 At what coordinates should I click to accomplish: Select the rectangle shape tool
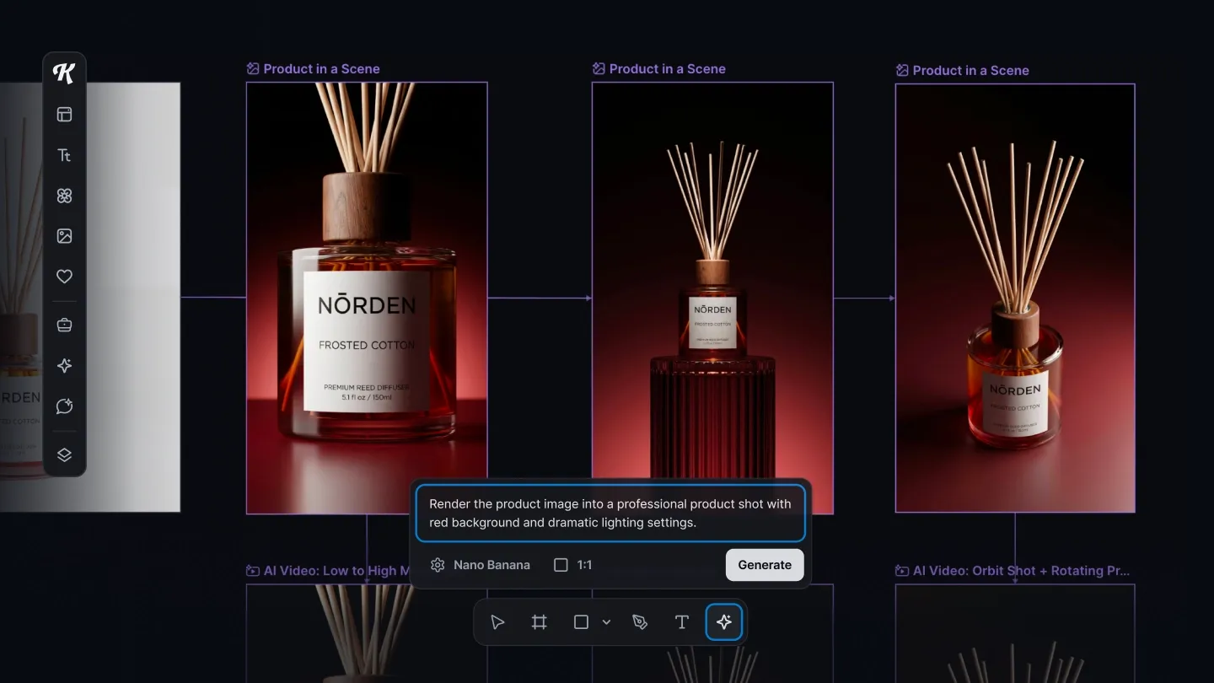point(581,622)
